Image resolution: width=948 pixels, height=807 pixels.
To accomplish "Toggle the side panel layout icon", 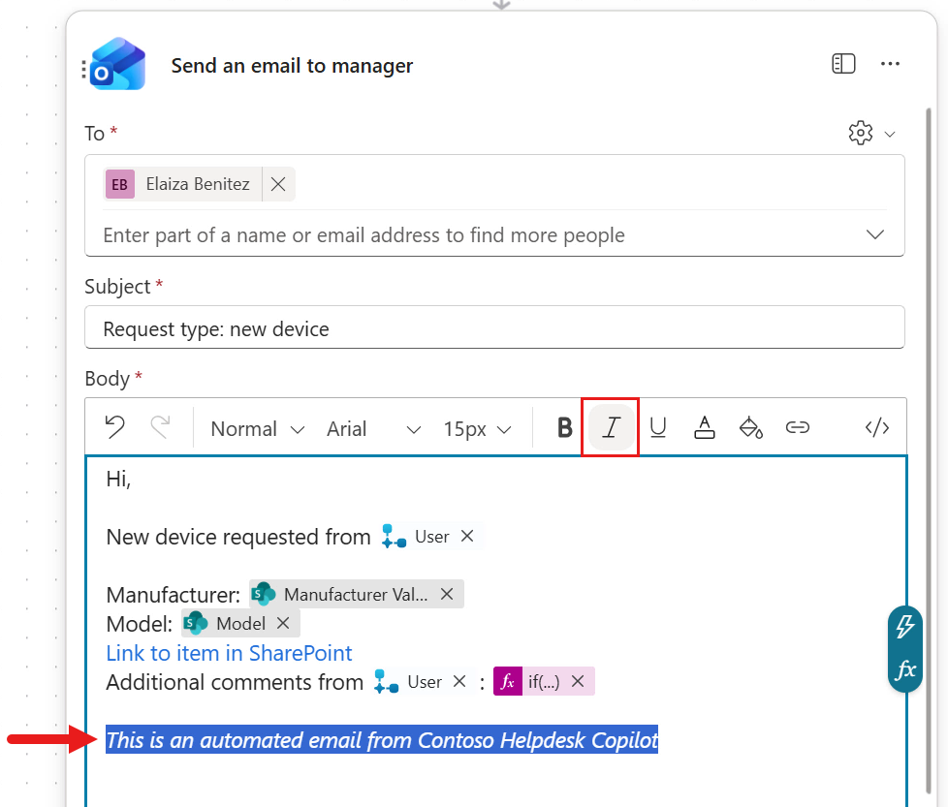I will pos(843,64).
